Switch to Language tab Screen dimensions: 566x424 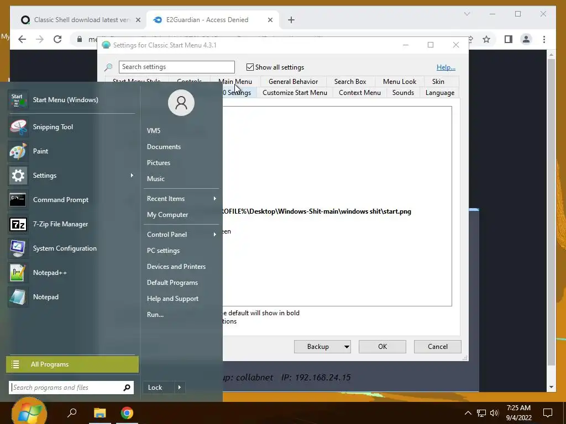click(x=439, y=93)
